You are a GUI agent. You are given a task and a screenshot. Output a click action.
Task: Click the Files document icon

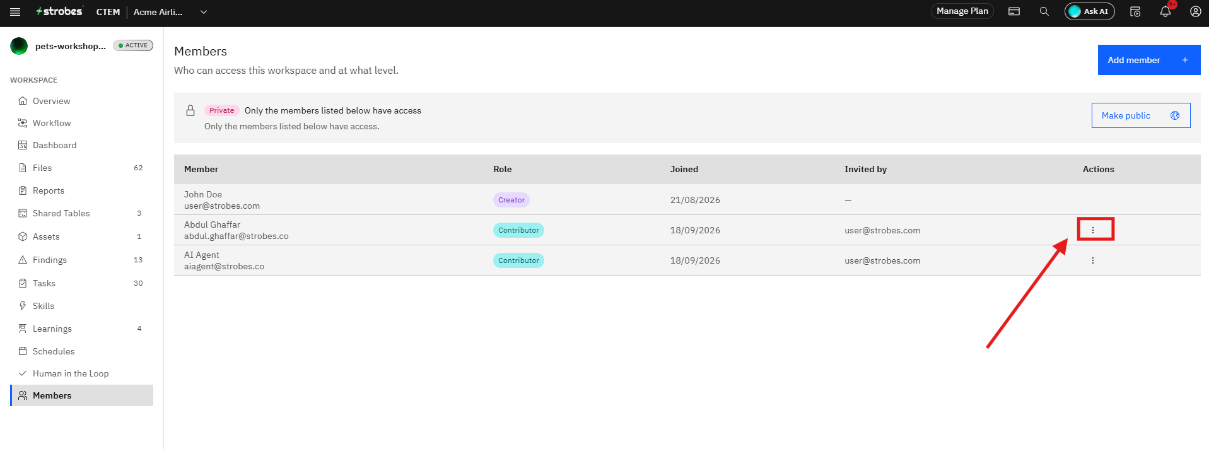coord(23,168)
